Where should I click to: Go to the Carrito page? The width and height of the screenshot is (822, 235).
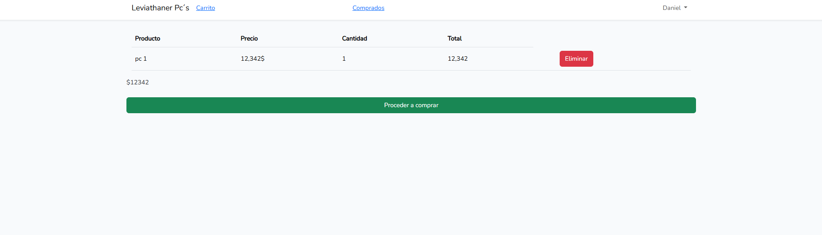205,8
